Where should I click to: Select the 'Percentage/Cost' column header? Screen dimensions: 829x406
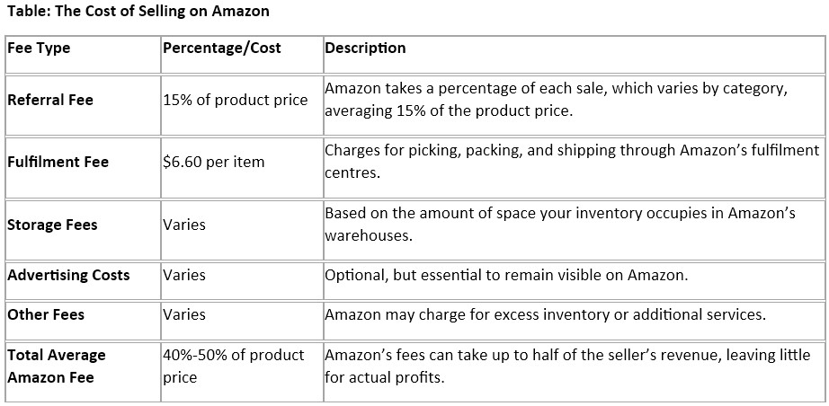click(x=221, y=48)
